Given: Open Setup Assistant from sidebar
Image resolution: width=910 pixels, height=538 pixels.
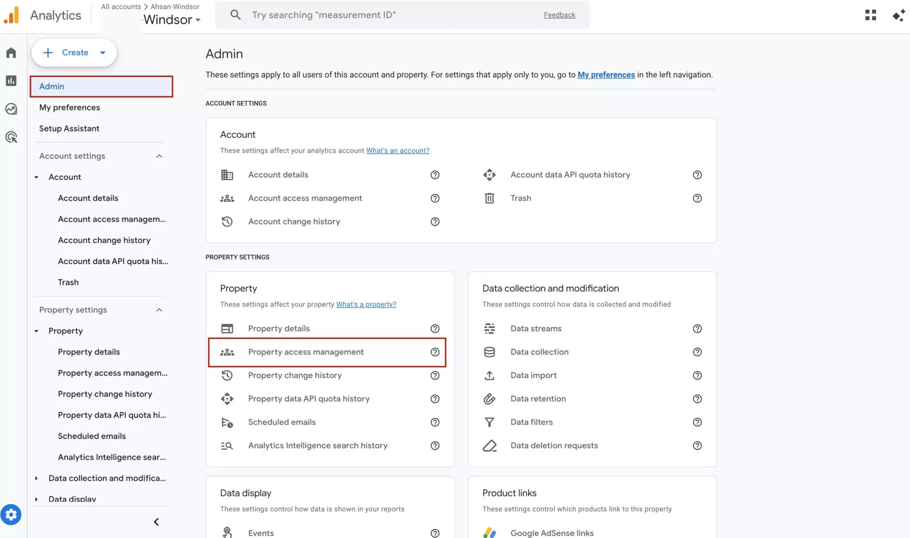Looking at the screenshot, I should 69,128.
